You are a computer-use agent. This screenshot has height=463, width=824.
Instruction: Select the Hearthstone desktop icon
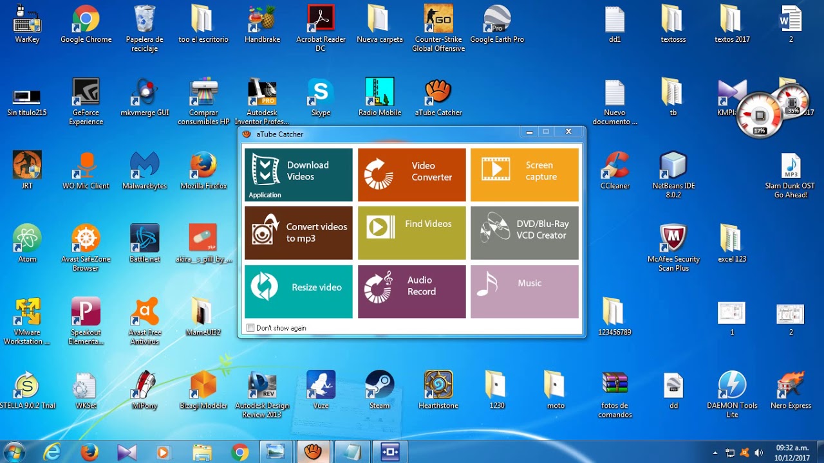click(438, 391)
